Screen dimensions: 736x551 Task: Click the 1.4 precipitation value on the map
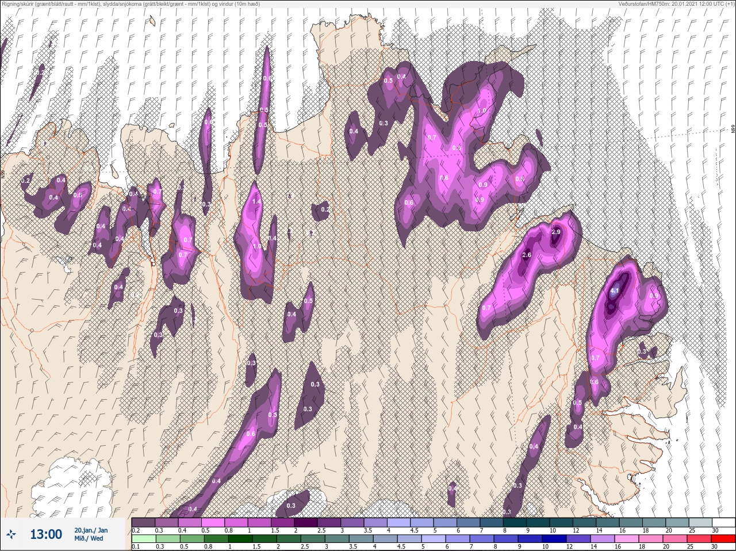pyautogui.click(x=256, y=202)
